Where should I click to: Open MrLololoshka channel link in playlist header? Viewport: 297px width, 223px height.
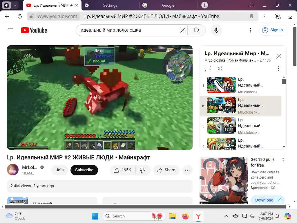[230, 60]
